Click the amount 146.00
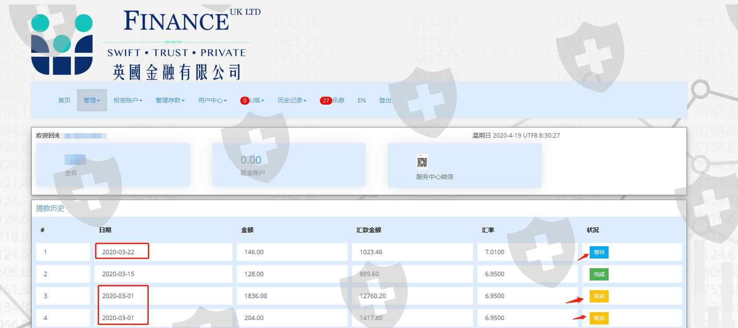 (254, 252)
